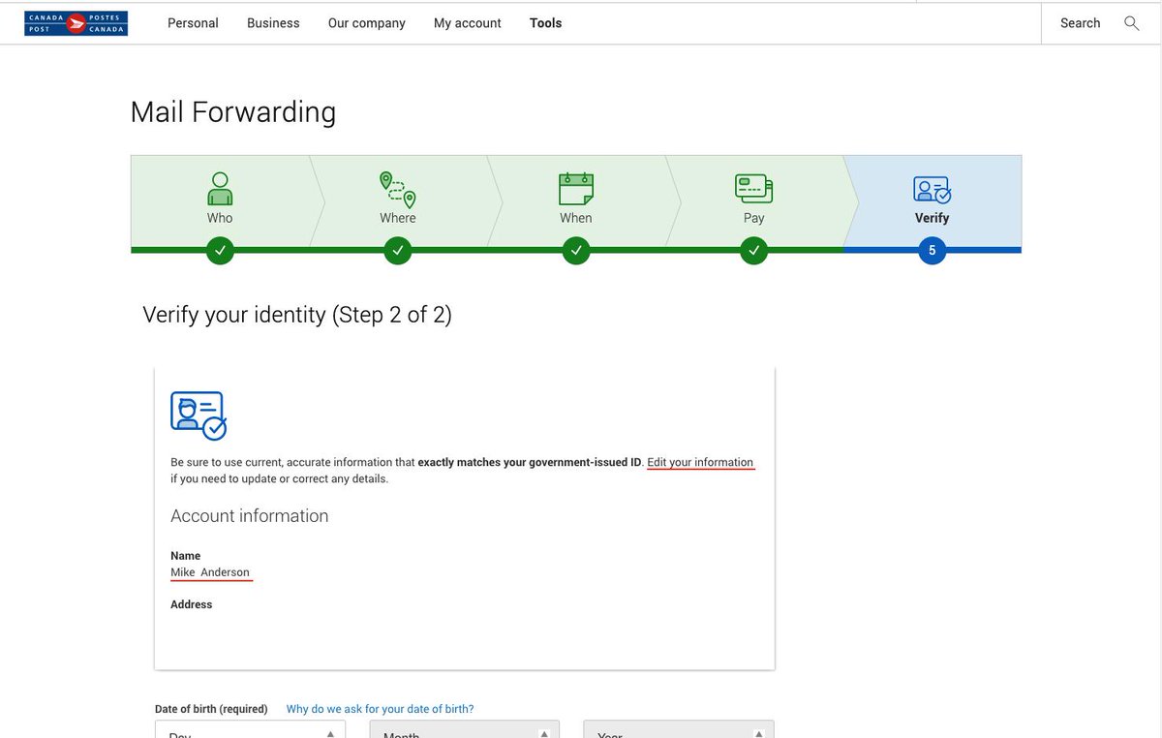Click the Date of birth (required) label
Image resolution: width=1162 pixels, height=738 pixels.
pyautogui.click(x=211, y=709)
